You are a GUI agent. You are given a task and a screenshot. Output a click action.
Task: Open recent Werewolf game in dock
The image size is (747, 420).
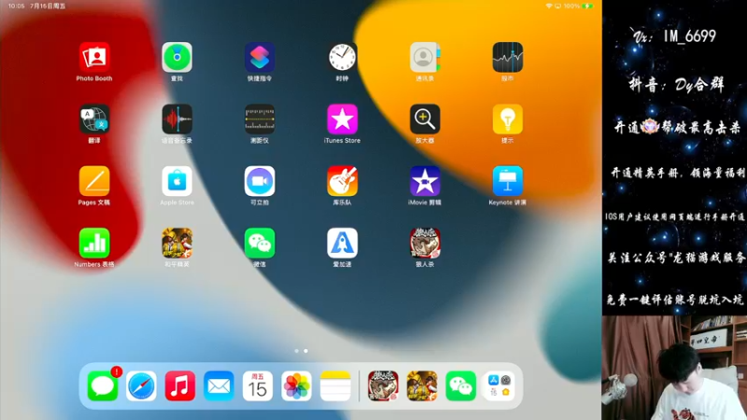point(383,385)
